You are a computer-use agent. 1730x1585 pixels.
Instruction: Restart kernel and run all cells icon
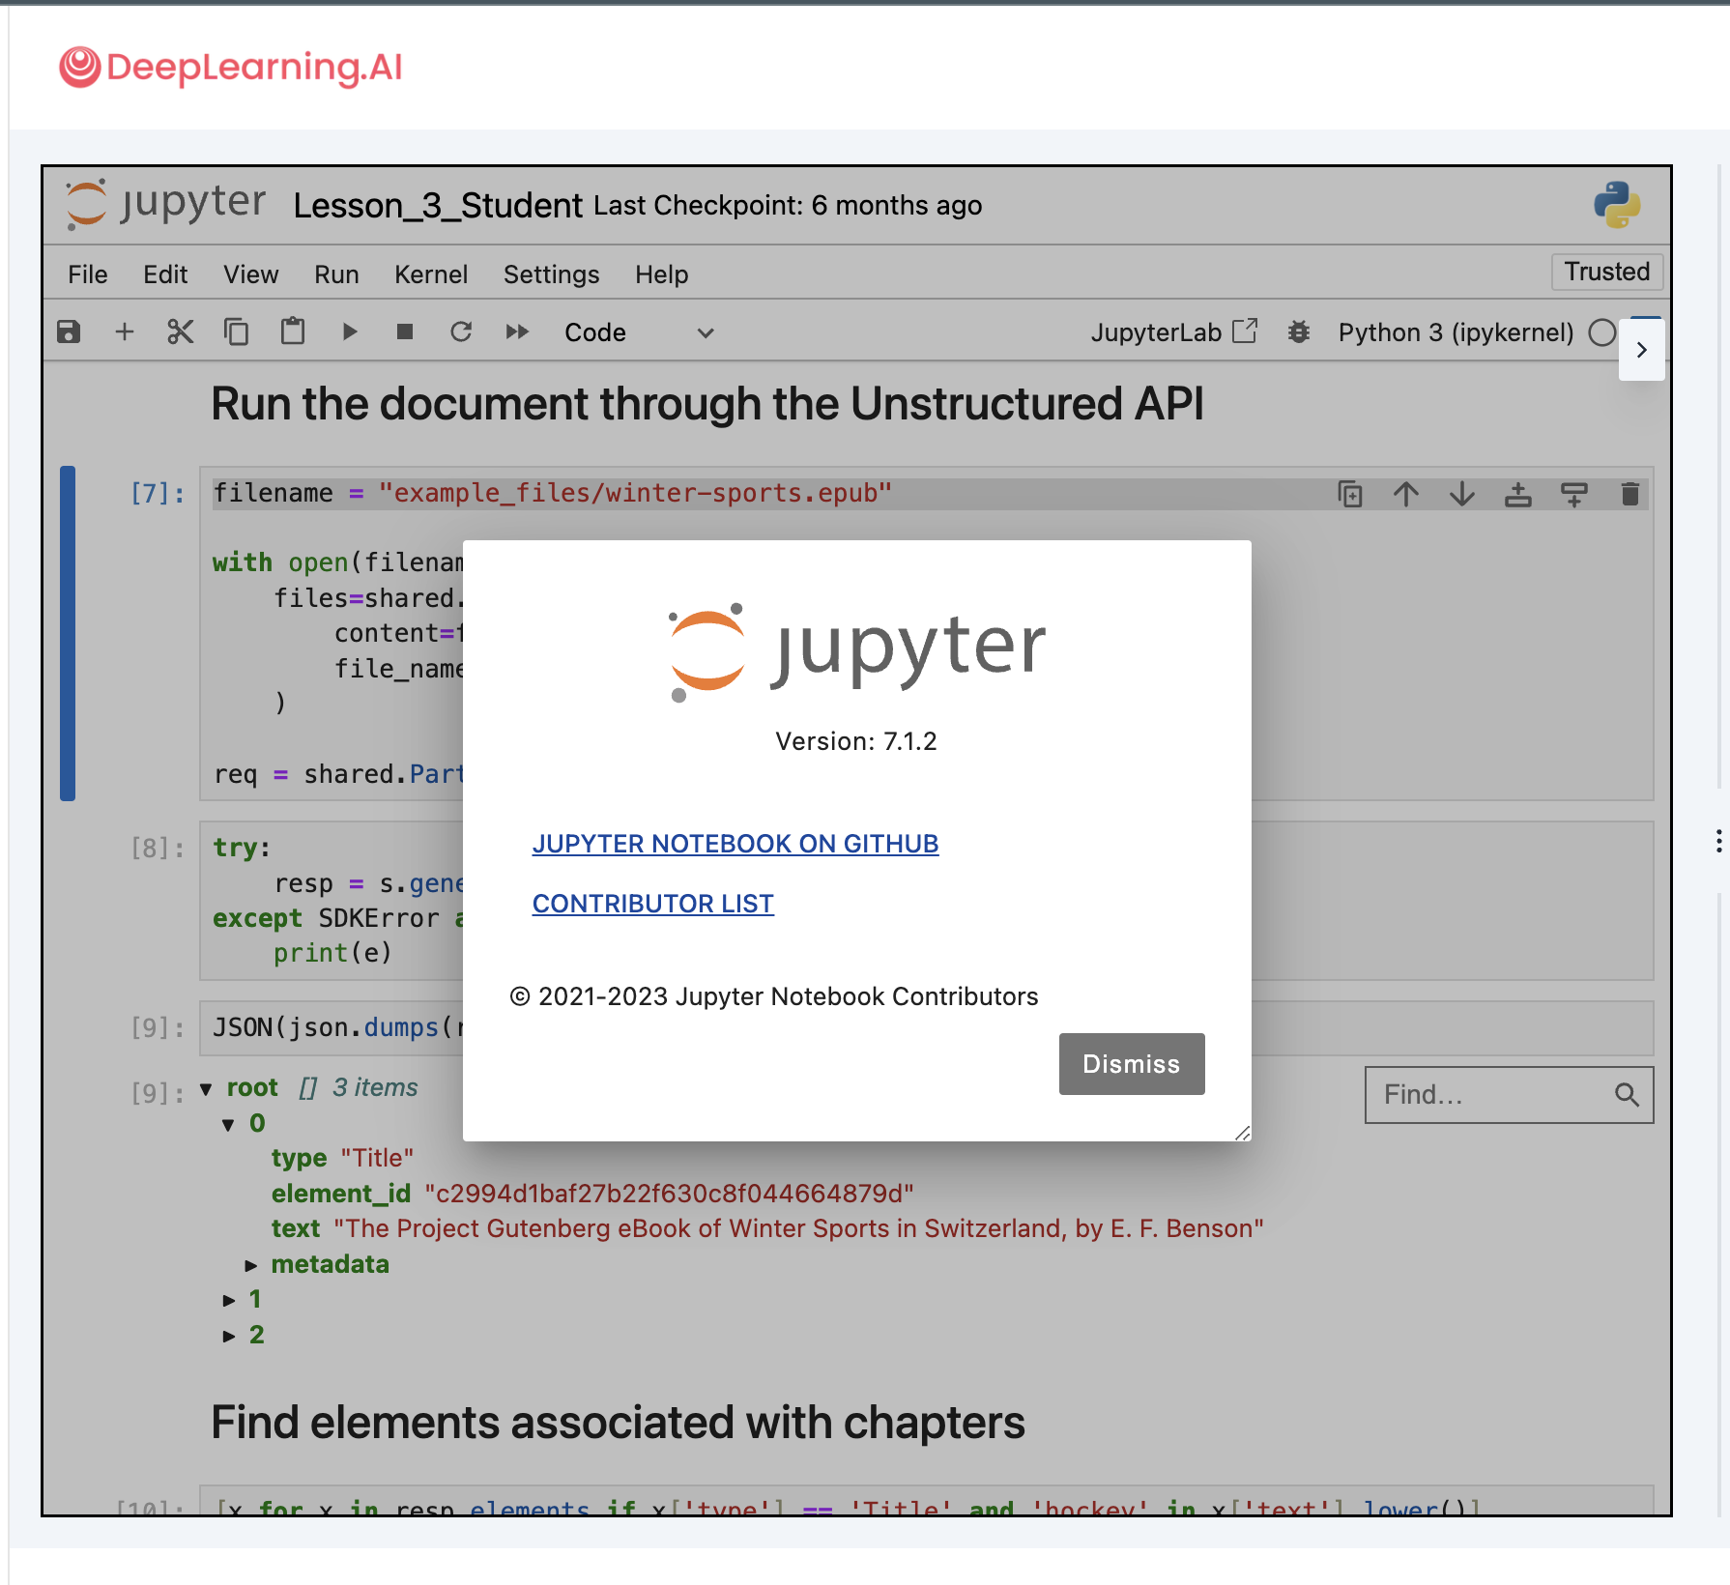(x=517, y=332)
